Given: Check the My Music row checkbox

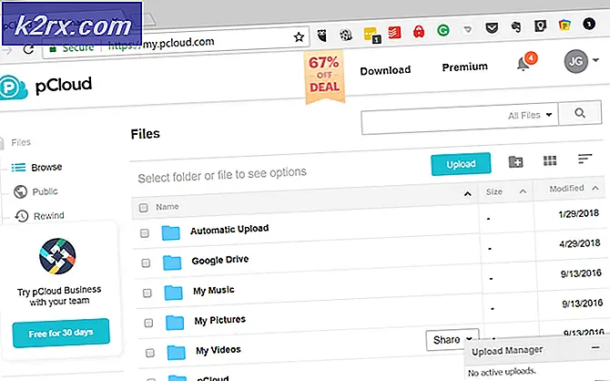Looking at the screenshot, I should [147, 293].
